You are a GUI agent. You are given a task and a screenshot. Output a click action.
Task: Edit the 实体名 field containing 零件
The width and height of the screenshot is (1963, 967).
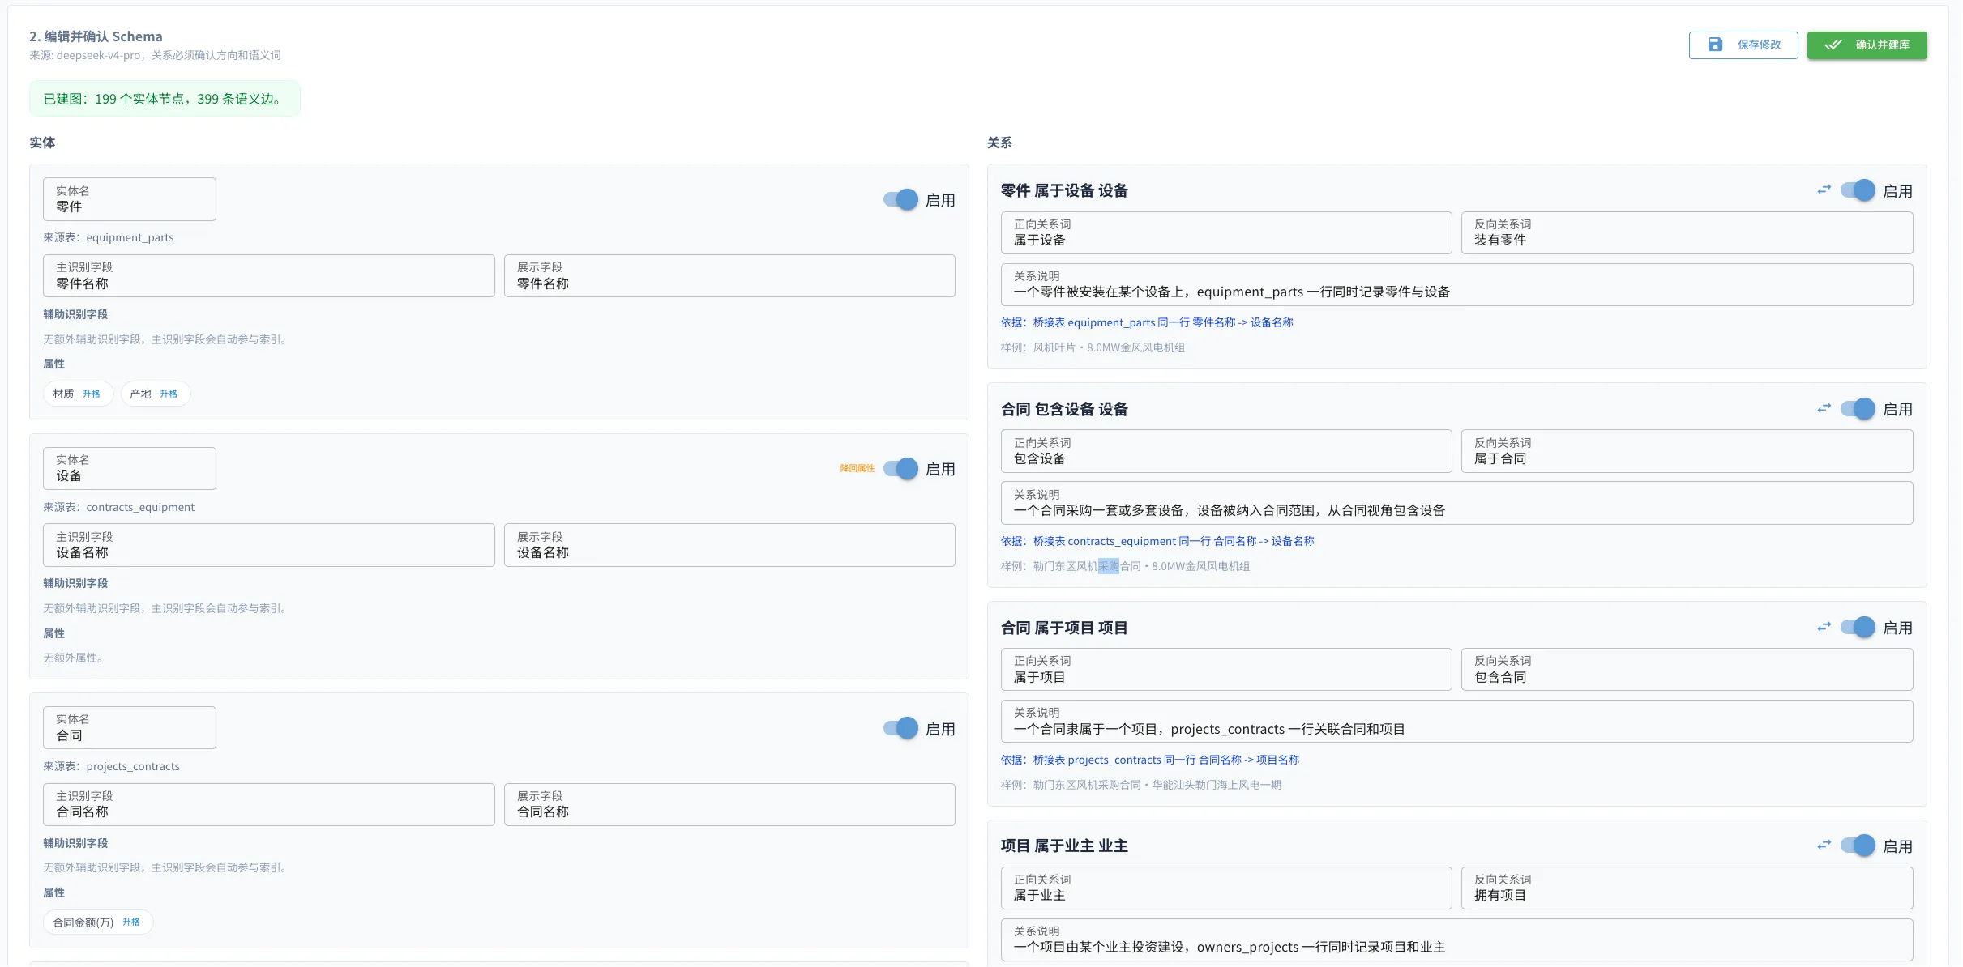(x=130, y=199)
